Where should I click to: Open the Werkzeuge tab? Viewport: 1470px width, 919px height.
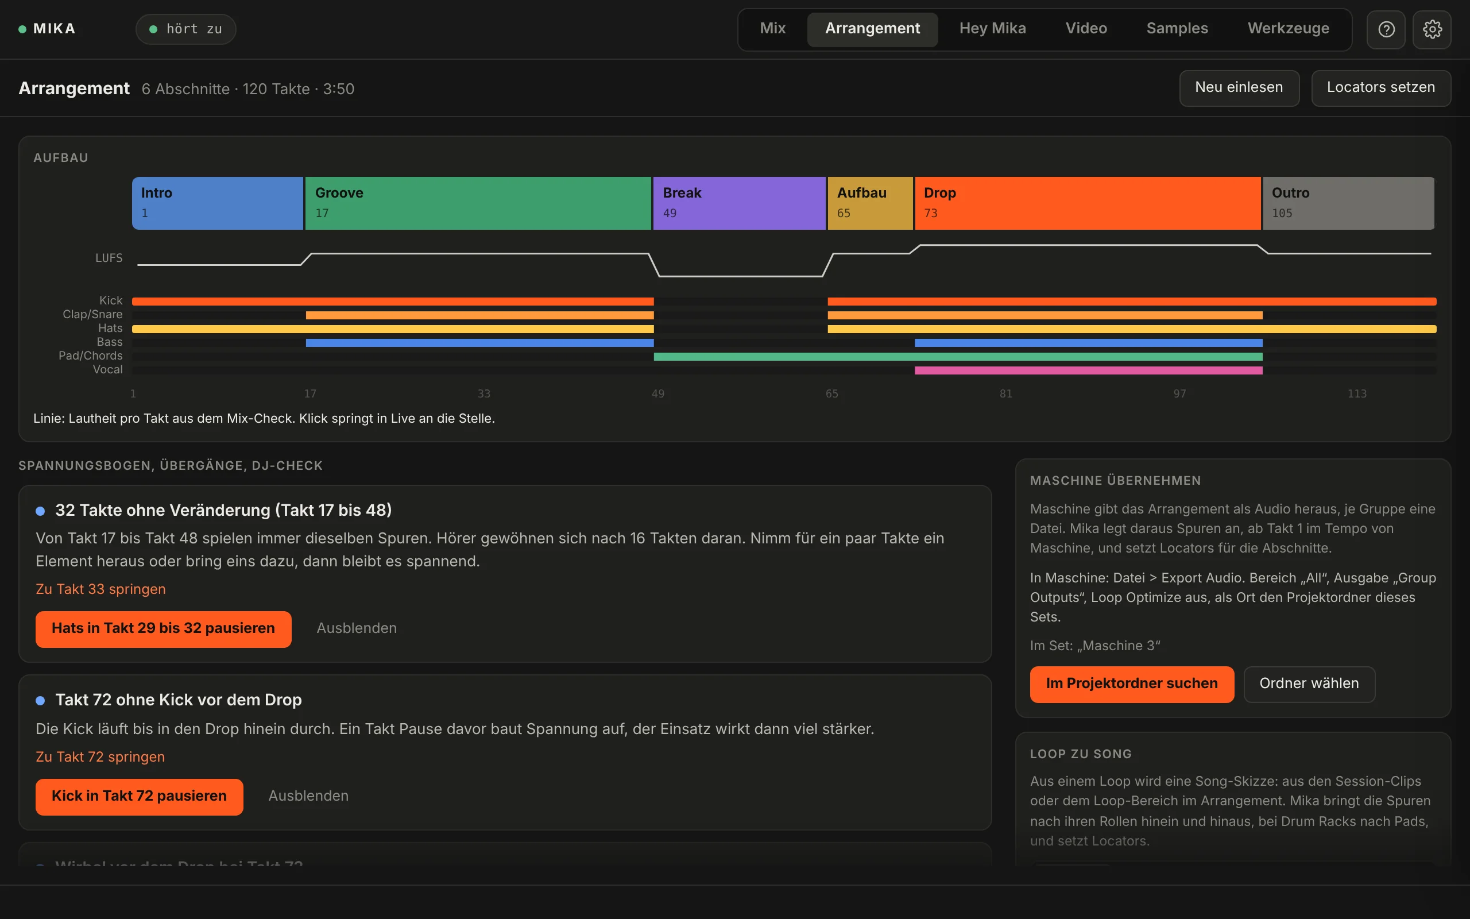point(1289,29)
